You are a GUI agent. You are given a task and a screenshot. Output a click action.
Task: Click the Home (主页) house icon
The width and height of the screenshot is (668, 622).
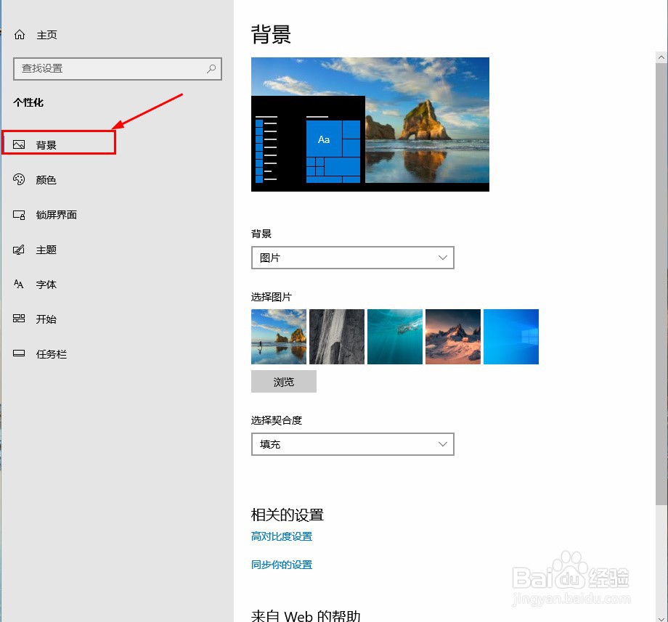tap(20, 35)
